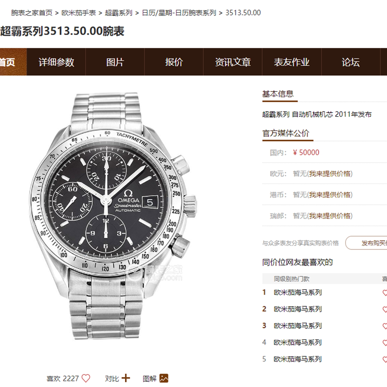
Task: Click 我来提供价格 link for 欧元
Action: tap(330, 174)
